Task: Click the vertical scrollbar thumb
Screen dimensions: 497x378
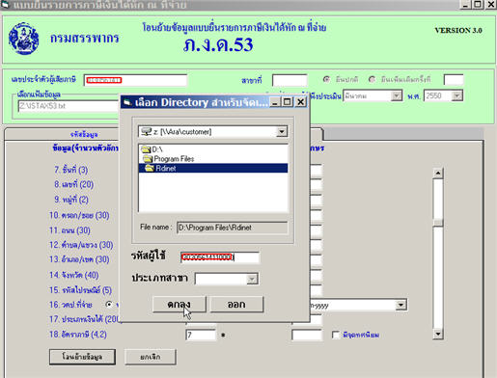Action: coord(438,223)
